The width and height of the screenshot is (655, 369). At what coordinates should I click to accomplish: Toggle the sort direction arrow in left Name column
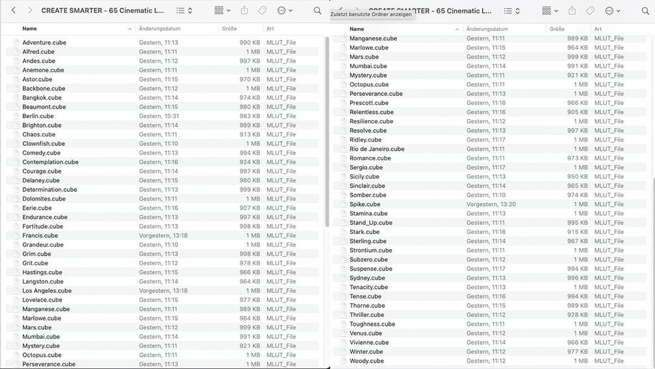(x=130, y=29)
